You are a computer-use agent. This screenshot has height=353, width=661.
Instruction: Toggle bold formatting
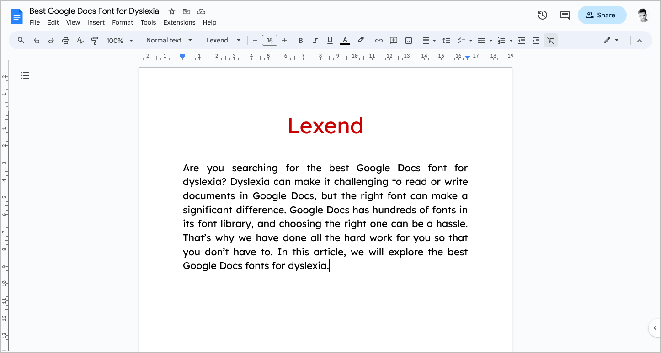pyautogui.click(x=301, y=41)
